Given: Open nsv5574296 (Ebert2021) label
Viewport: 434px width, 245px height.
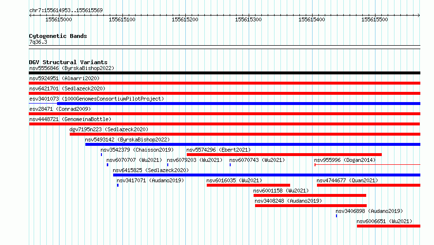Looking at the screenshot, I should pos(218,150).
